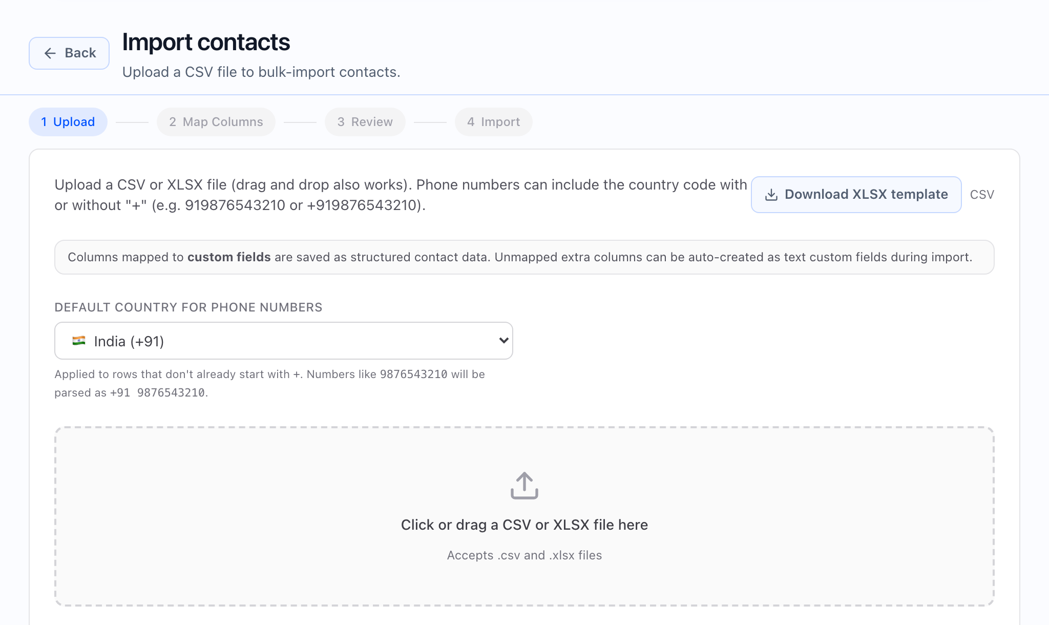Screen dimensions: 1049x625
Task: Go to the Upload step
Action: (x=68, y=122)
